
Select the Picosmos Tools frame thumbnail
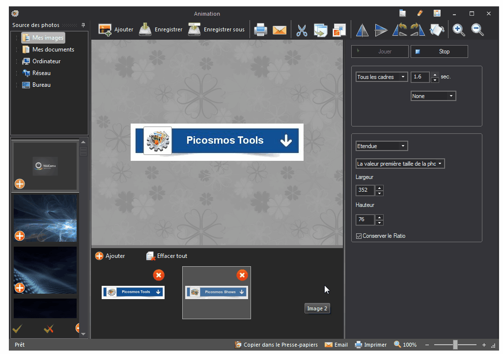tap(133, 292)
